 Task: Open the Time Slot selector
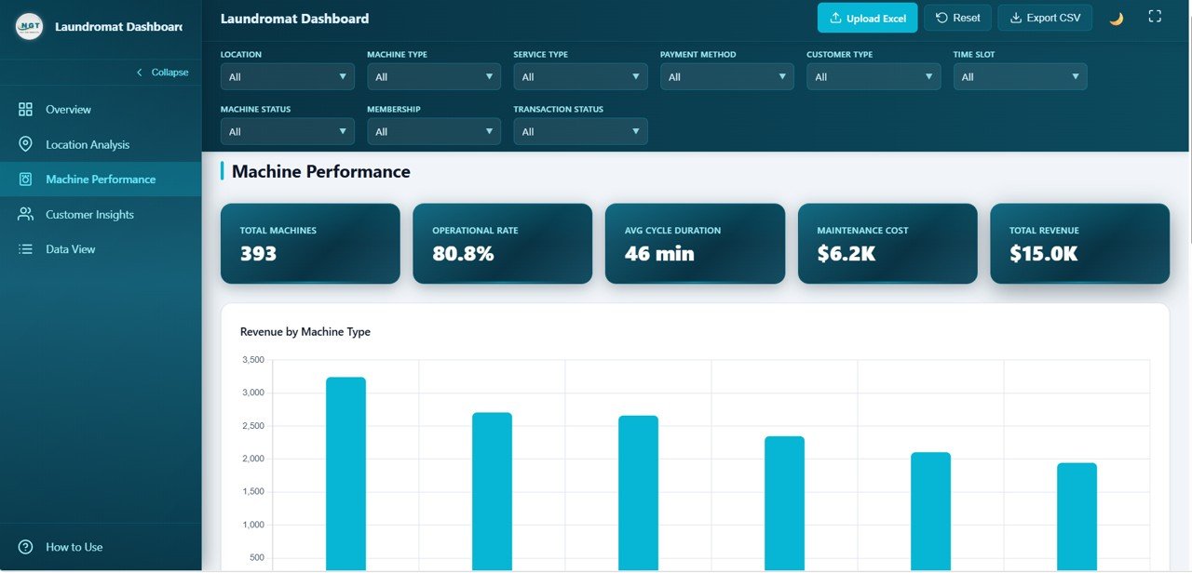[x=1020, y=76]
